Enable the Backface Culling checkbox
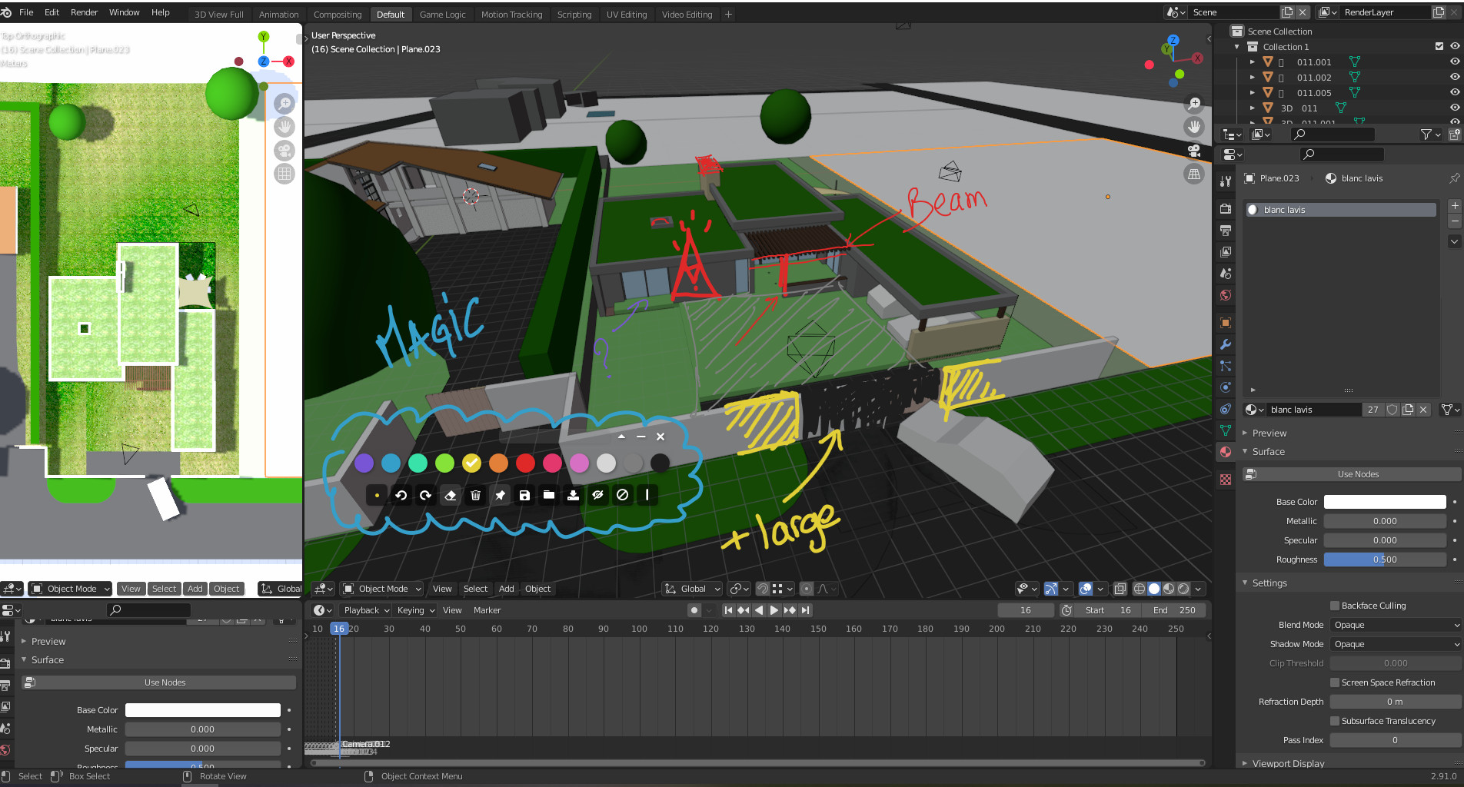This screenshot has height=787, width=1464. tap(1335, 606)
